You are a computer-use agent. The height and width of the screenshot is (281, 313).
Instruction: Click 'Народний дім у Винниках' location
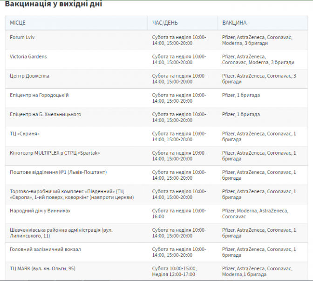[x=40, y=211]
